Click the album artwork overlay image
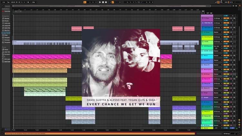Screen dimensions: 242x136 pos(121,68)
